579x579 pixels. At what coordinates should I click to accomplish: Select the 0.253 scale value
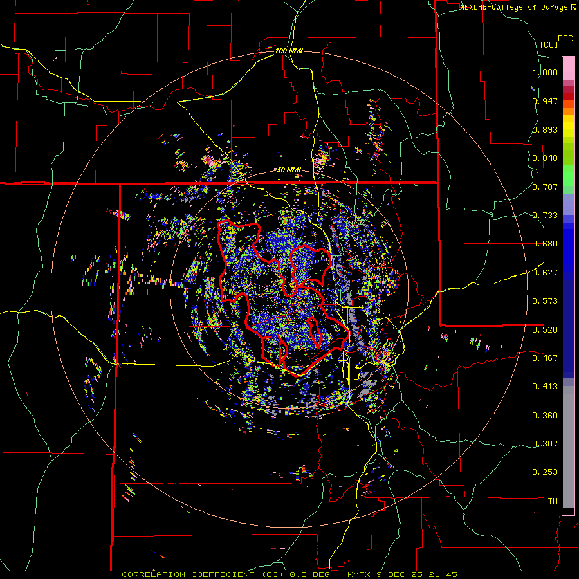pyautogui.click(x=545, y=472)
